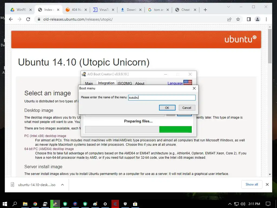This screenshot has width=277, height=208.
Task: Open the ISO2IMG tab
Action: tap(125, 83)
